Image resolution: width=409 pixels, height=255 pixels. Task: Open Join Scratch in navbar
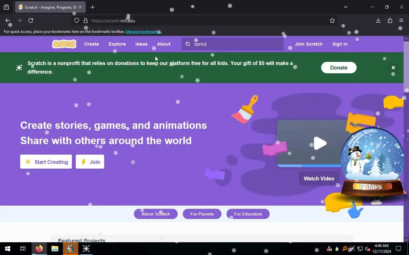pos(309,44)
